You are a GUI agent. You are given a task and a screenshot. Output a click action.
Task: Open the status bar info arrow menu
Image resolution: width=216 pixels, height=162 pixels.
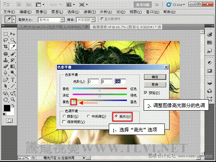tap(84, 158)
